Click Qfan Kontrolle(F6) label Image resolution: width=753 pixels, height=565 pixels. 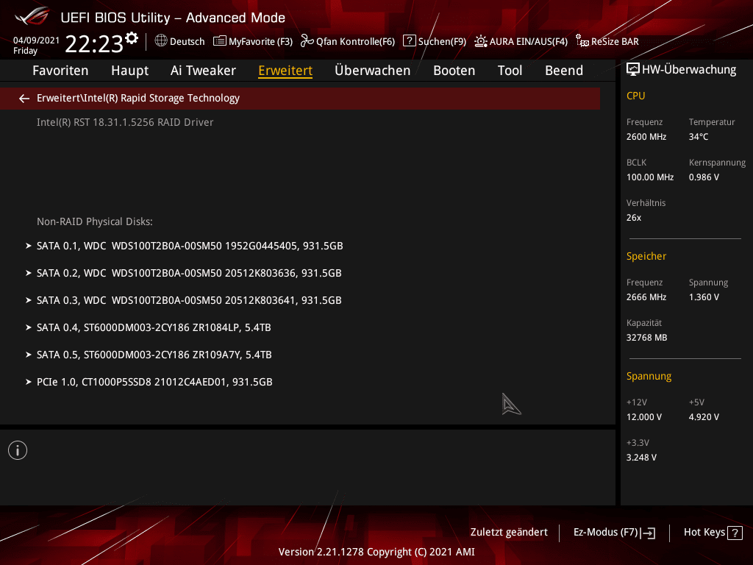(x=355, y=41)
